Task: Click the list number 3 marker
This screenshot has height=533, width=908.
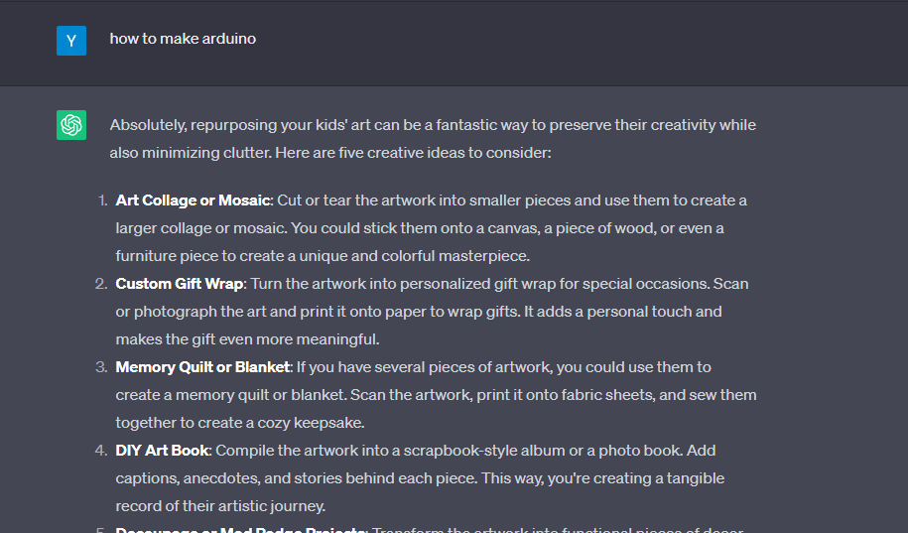Action: pyautogui.click(x=101, y=367)
